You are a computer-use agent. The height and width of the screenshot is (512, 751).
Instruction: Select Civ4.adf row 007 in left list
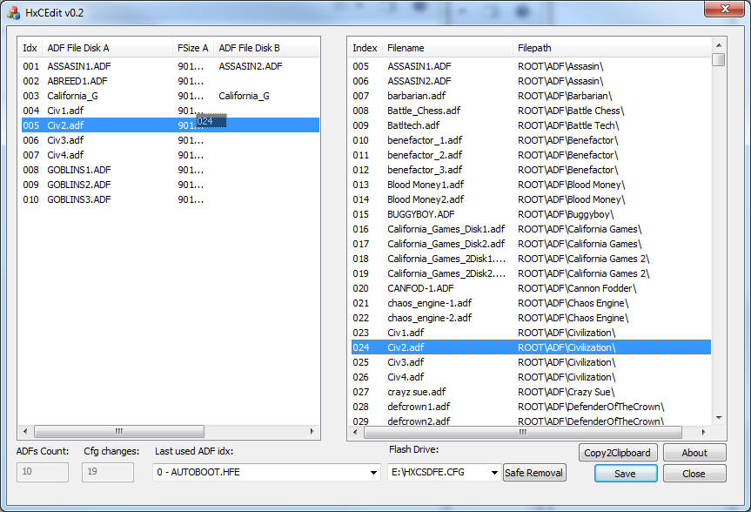click(x=171, y=155)
